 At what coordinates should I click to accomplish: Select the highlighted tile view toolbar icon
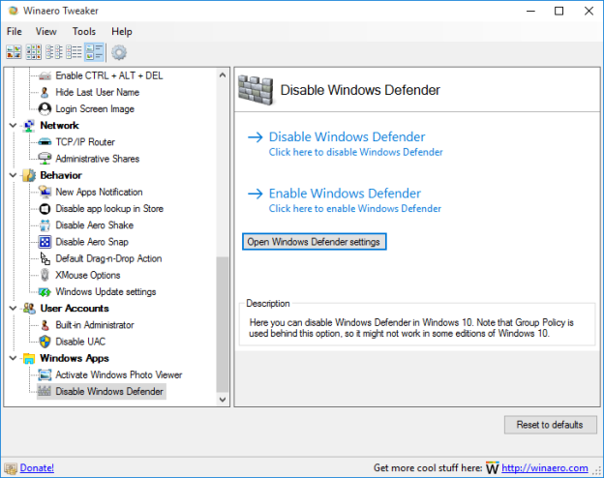click(94, 52)
